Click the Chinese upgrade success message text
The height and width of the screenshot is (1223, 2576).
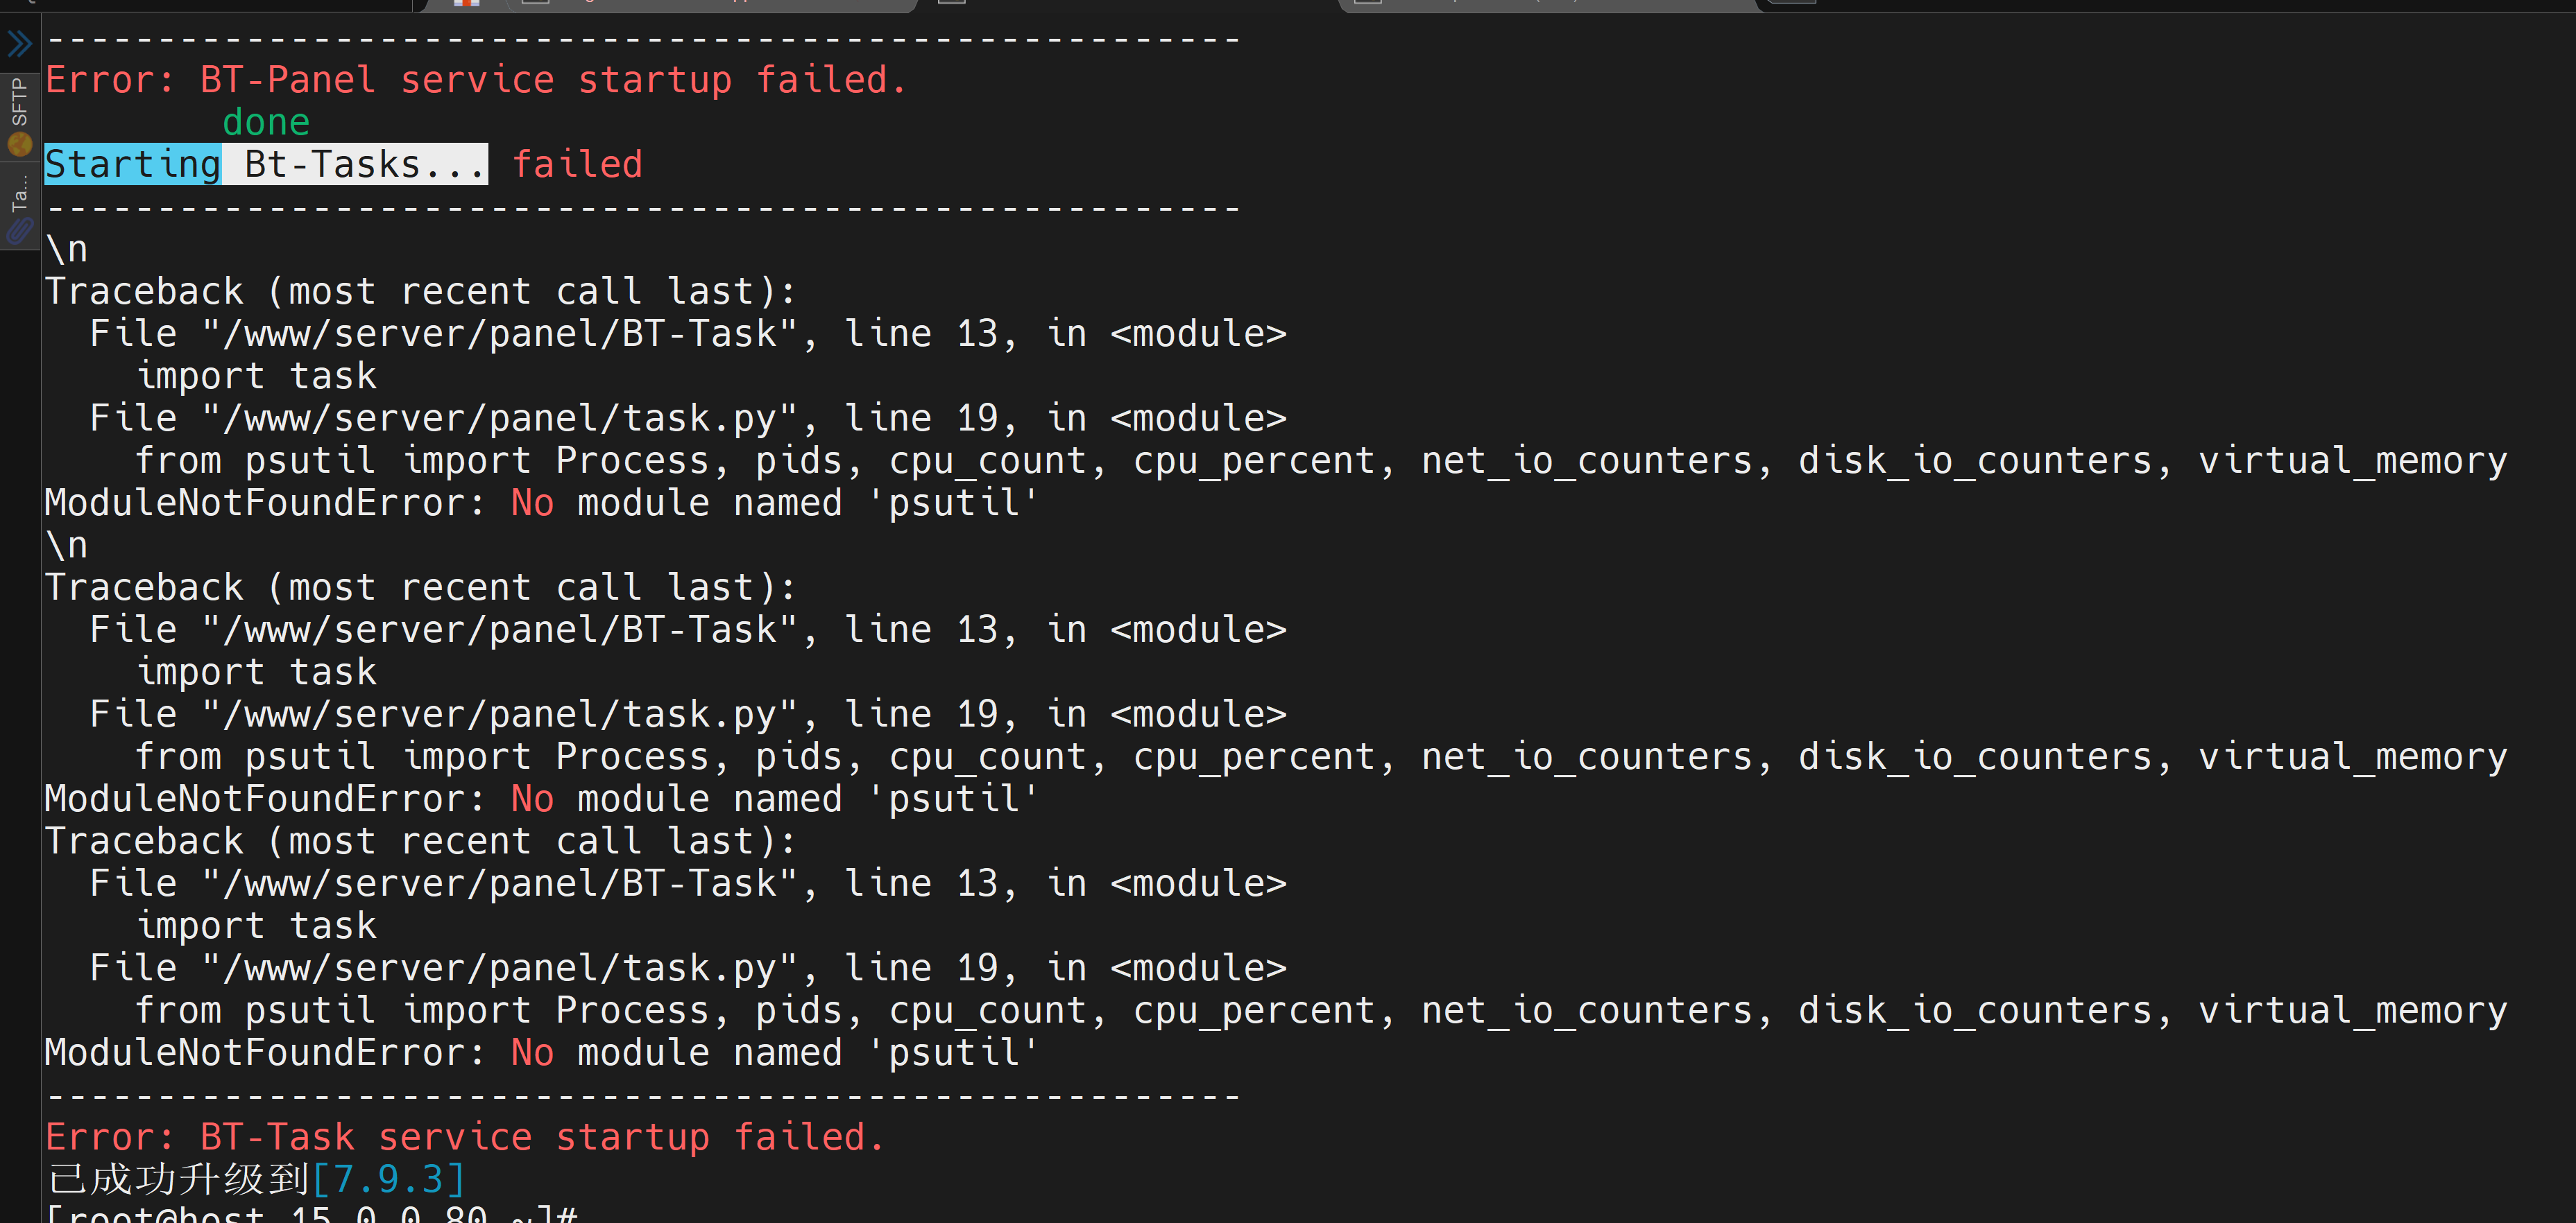coord(178,1179)
